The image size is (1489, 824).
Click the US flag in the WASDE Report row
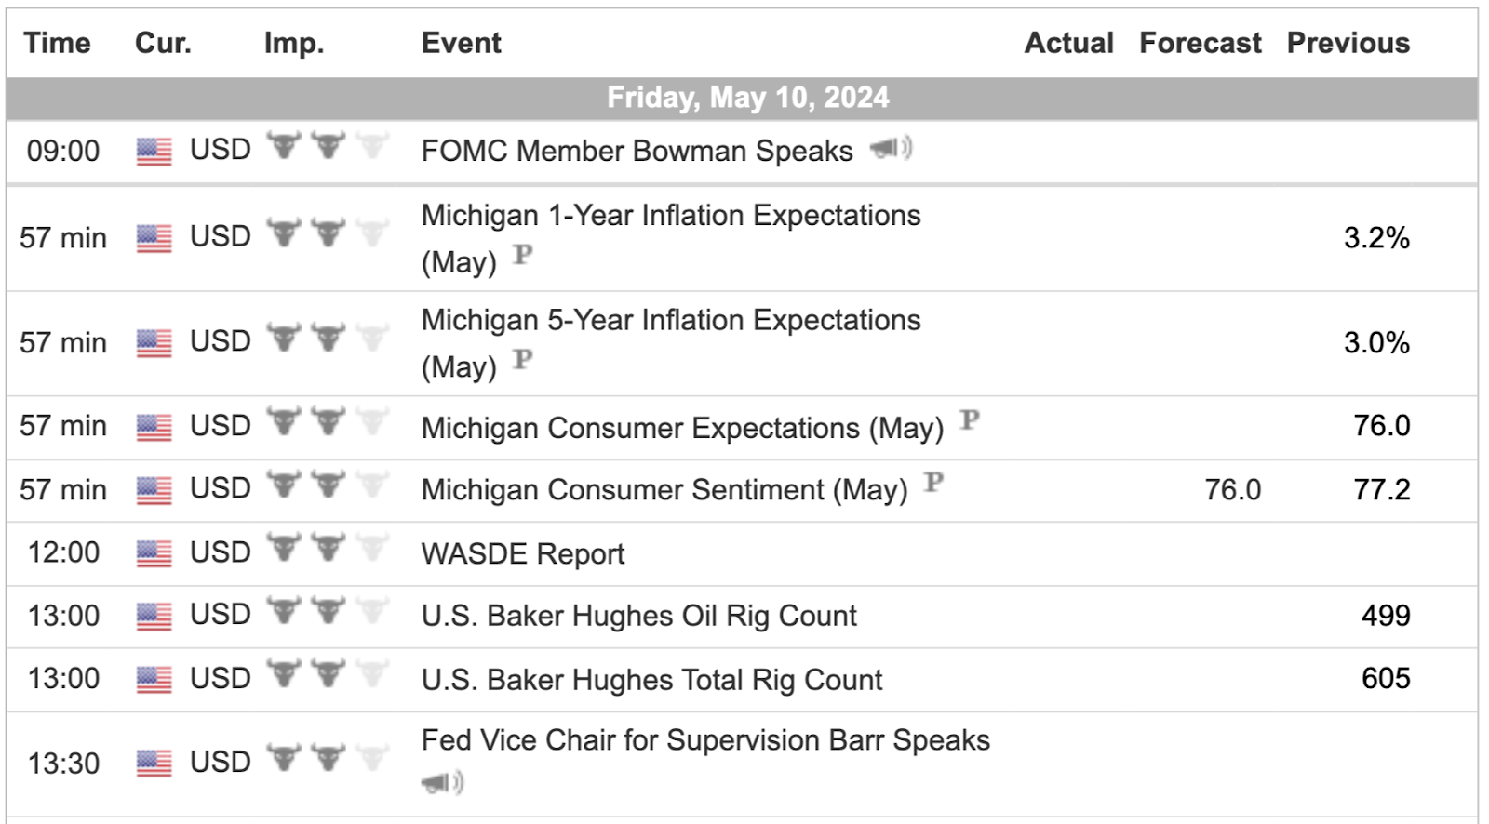pos(154,554)
